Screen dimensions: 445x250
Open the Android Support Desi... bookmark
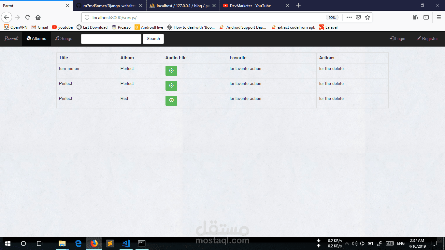point(243,27)
